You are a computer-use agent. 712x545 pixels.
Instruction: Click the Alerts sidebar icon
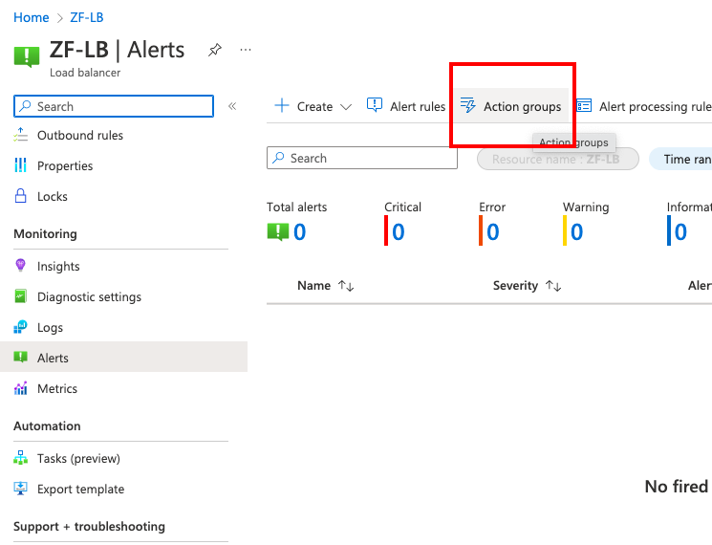(20, 358)
